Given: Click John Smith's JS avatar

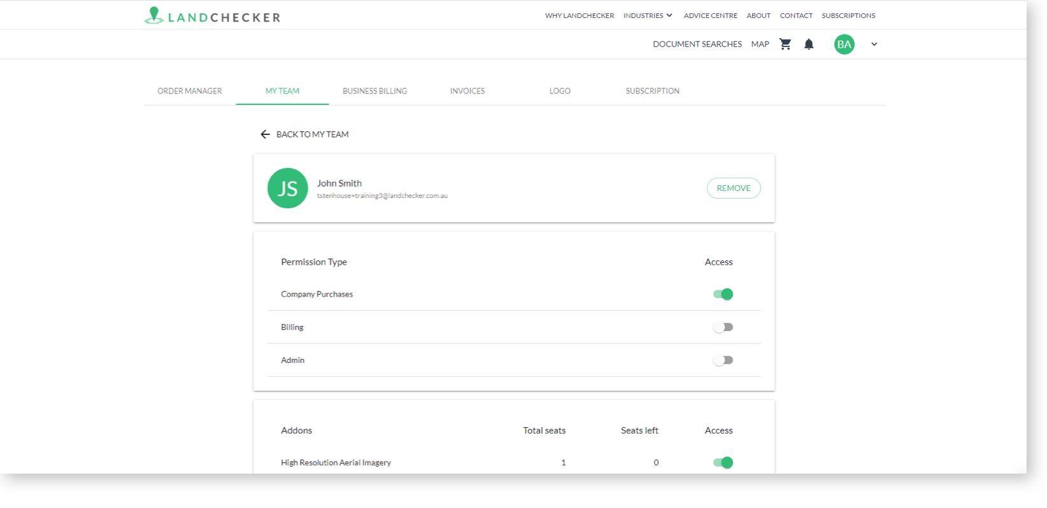Looking at the screenshot, I should 288,188.
